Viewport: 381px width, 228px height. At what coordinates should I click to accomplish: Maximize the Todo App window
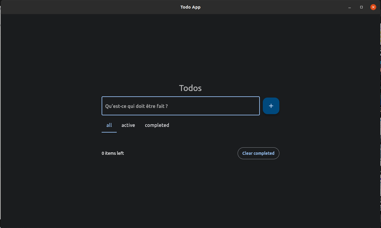[361, 7]
